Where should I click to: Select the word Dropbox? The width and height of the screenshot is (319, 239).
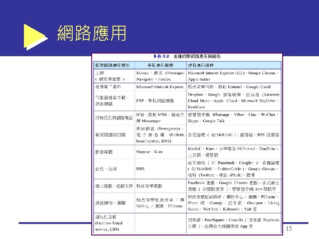195,95
